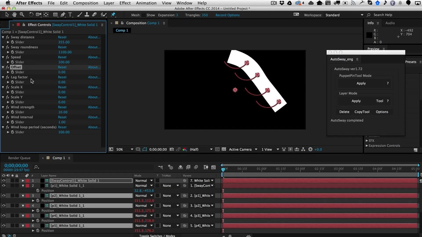
Task: Reset the Lag factor effect
Action: [x=62, y=77]
